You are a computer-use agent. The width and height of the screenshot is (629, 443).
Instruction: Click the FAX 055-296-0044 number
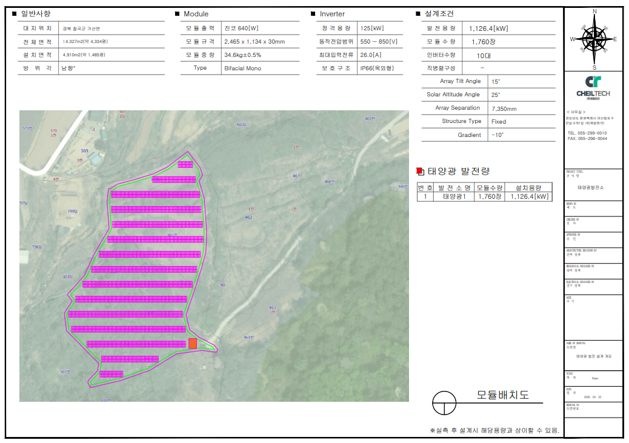[587, 139]
